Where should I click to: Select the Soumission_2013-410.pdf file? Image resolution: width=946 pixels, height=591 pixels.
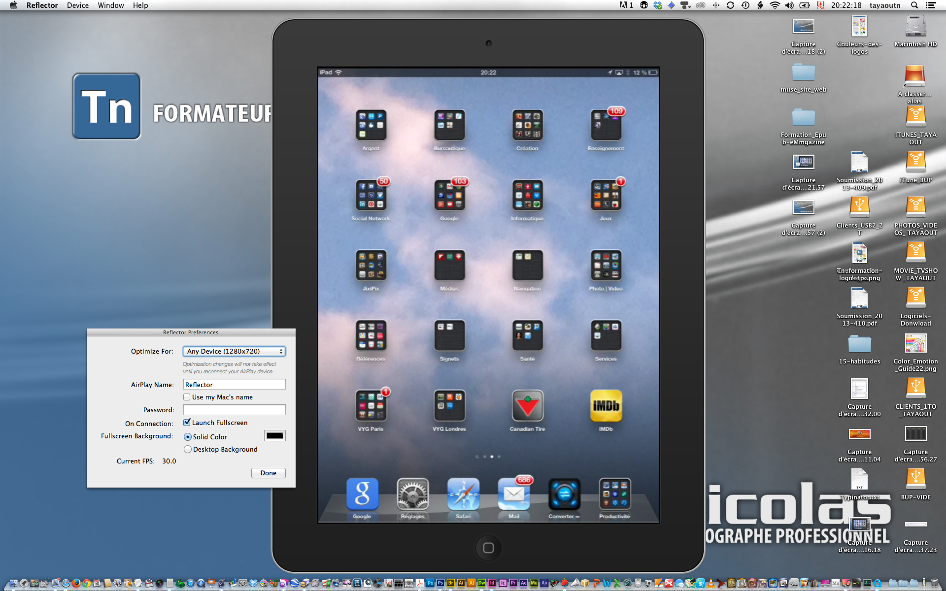pos(859,298)
